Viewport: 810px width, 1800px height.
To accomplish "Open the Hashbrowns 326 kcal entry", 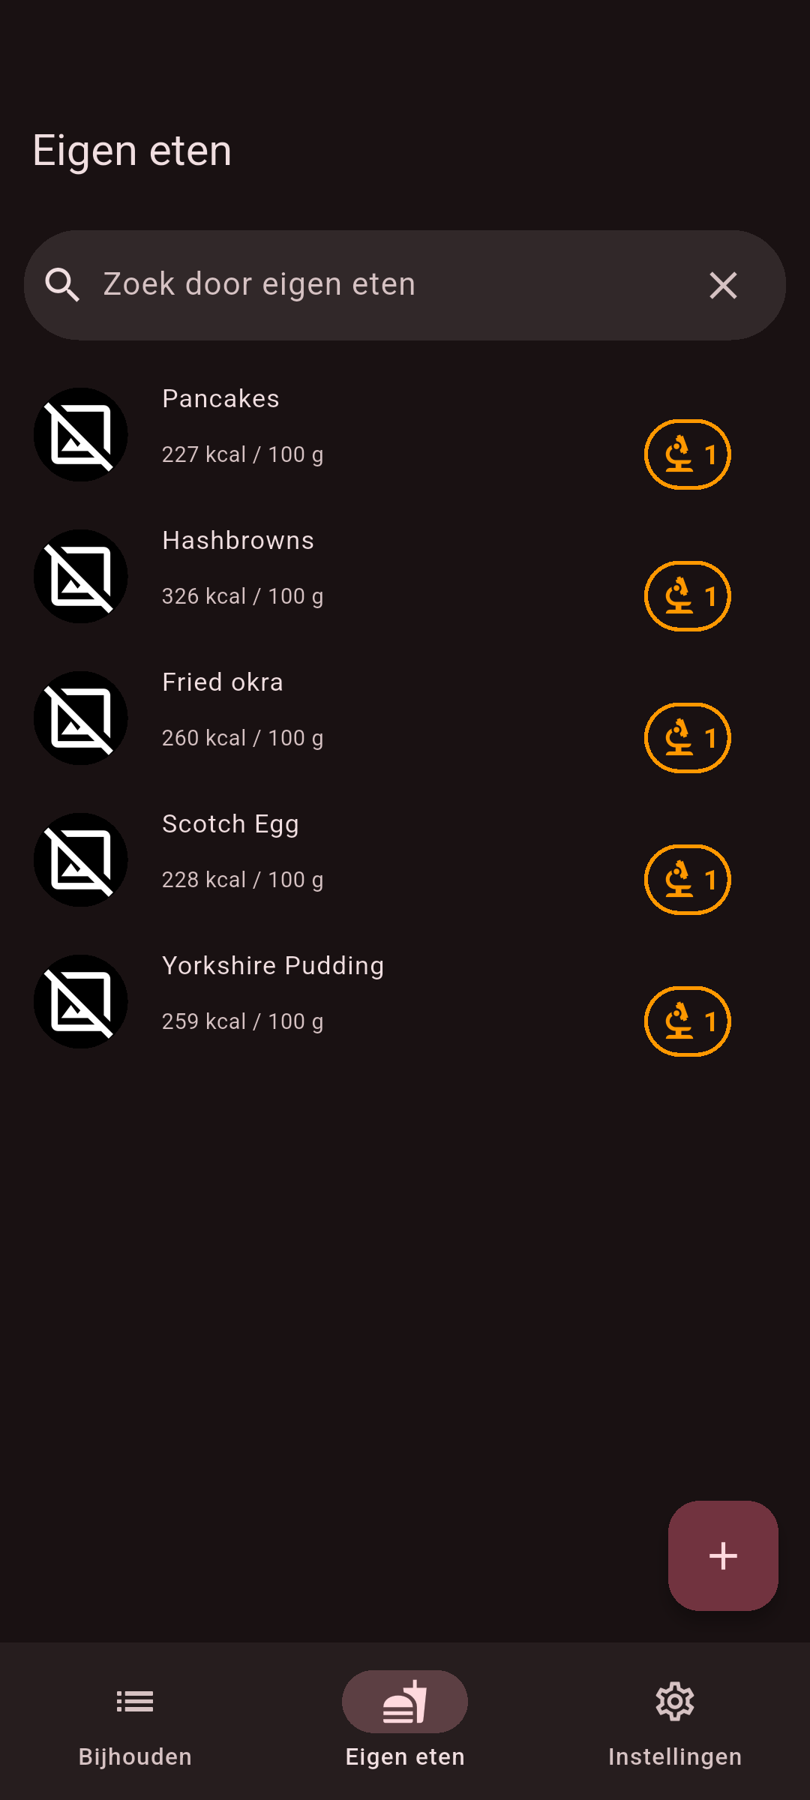I will pos(242,596).
